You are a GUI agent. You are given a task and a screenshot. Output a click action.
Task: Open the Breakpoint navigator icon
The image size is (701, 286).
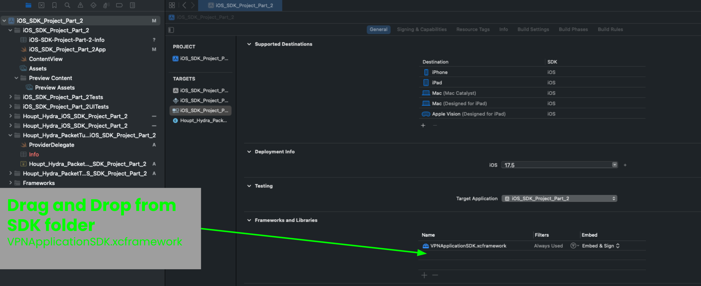119,5
